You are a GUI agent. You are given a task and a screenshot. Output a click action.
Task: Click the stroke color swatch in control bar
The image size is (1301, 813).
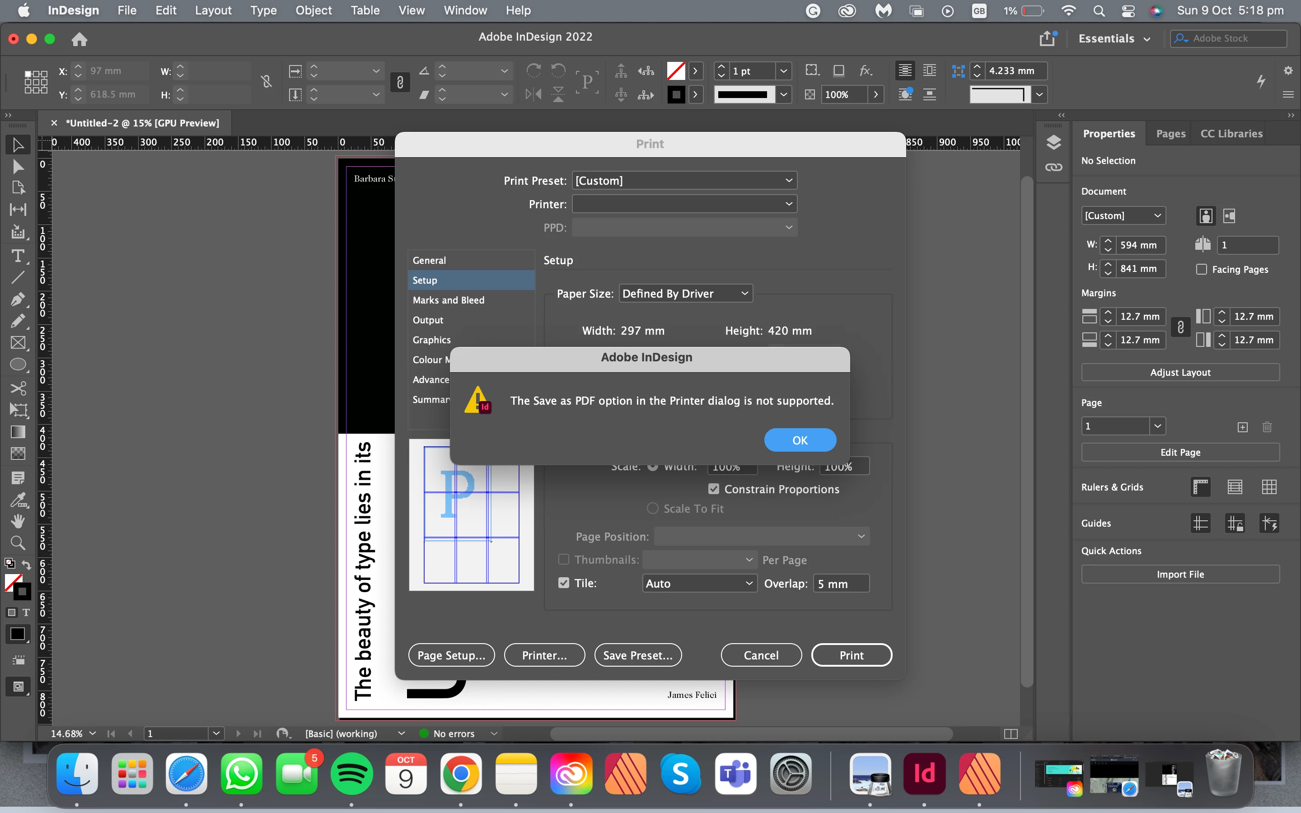[x=676, y=95]
